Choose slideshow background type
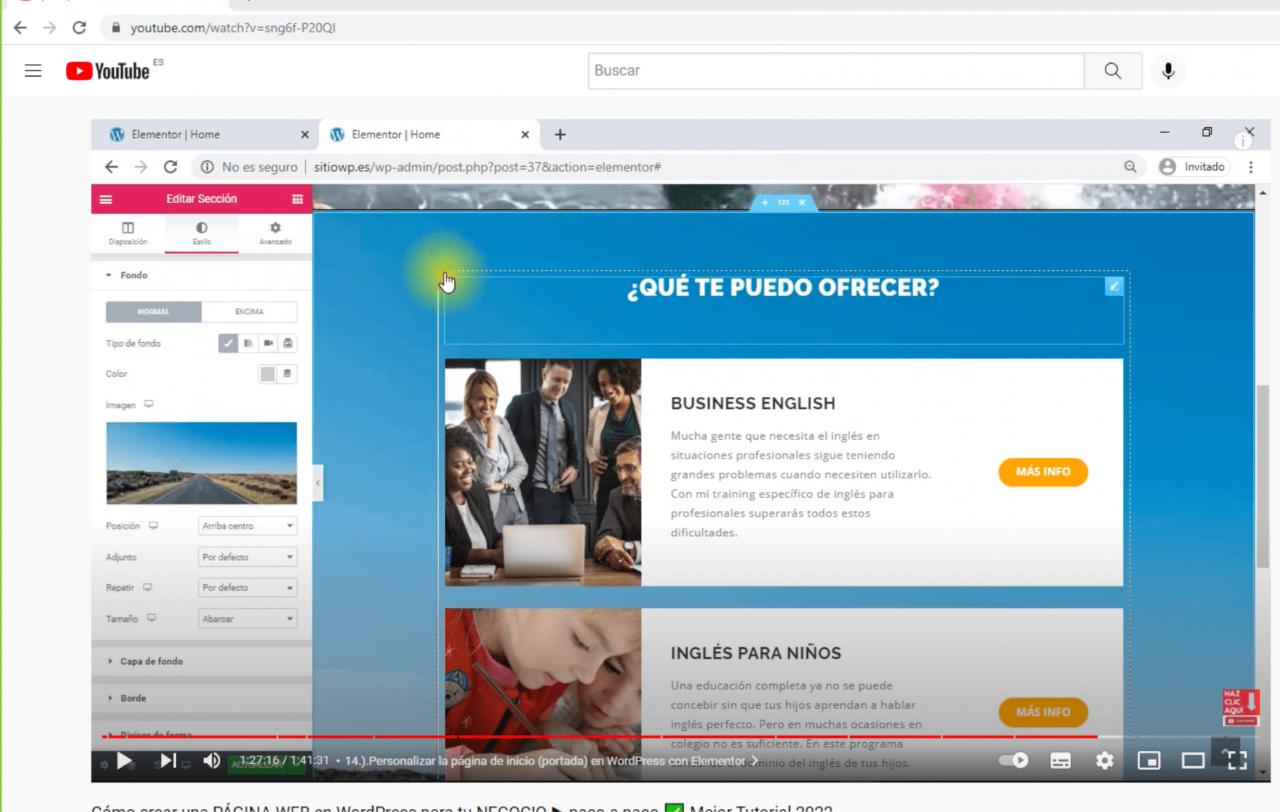1280x812 pixels. tap(288, 344)
